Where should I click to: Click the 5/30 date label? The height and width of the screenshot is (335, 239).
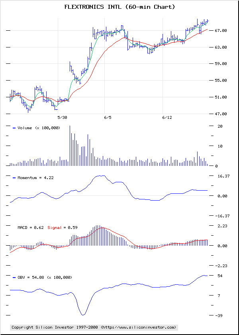(x=62, y=118)
